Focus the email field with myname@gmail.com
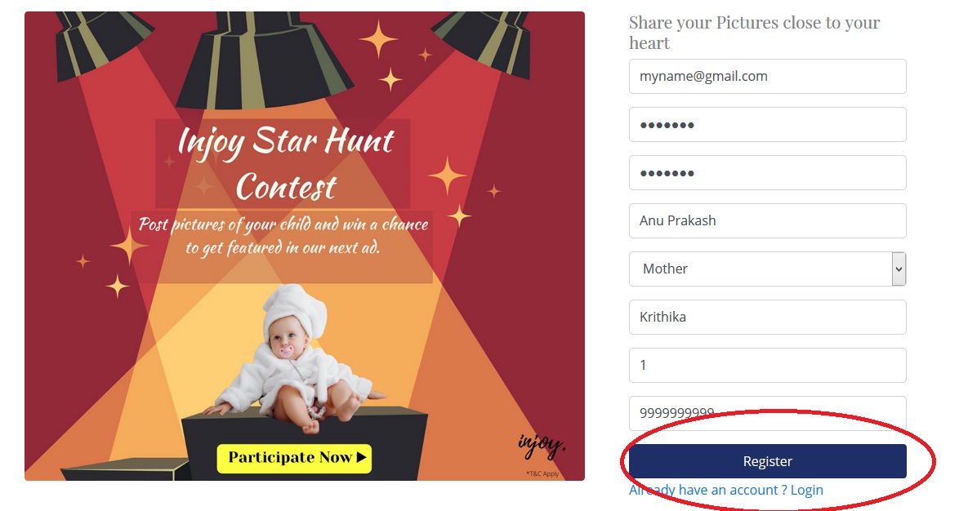959x511 pixels. point(767,76)
